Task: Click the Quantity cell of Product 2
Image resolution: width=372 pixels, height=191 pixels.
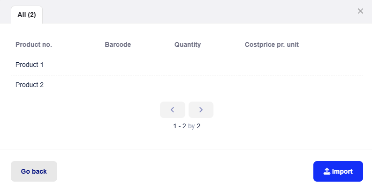Action: pos(205,85)
